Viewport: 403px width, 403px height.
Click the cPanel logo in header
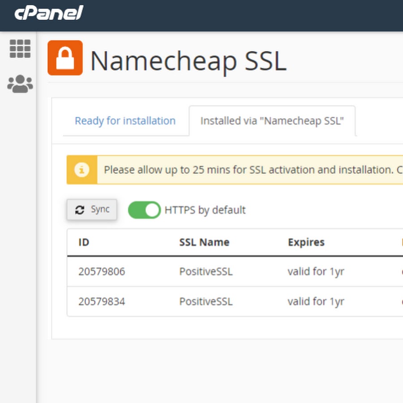(49, 13)
